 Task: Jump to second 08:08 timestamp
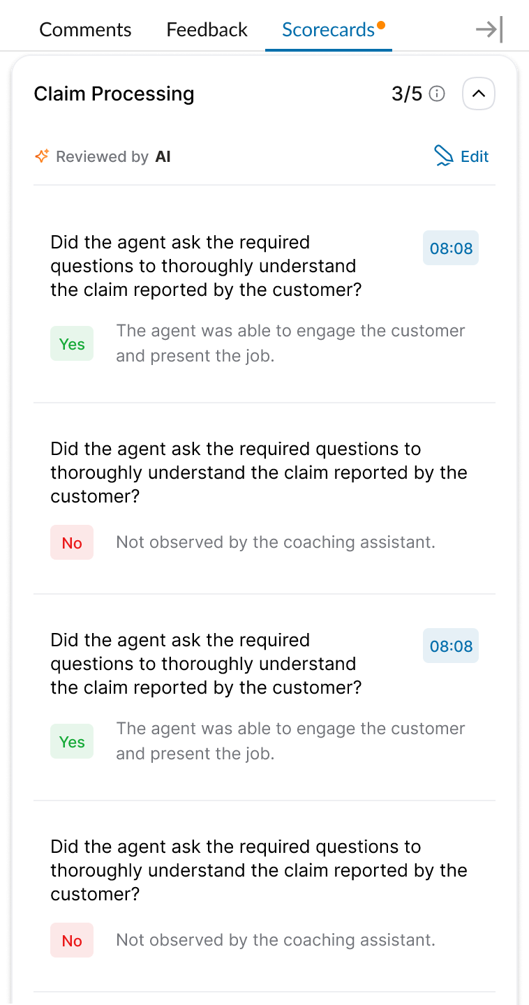[451, 646]
